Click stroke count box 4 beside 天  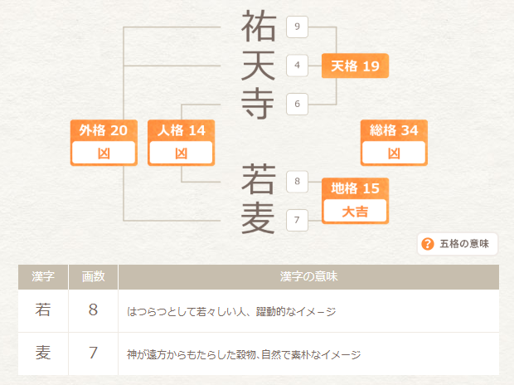click(297, 65)
